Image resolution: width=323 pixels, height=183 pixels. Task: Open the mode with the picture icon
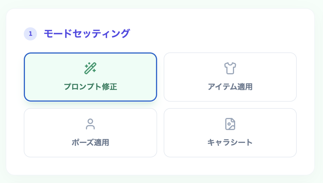pos(230,133)
